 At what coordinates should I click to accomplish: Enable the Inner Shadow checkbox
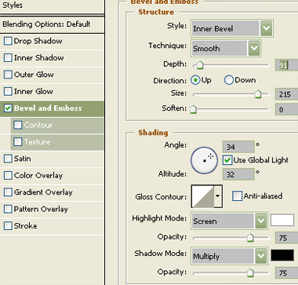(8, 58)
